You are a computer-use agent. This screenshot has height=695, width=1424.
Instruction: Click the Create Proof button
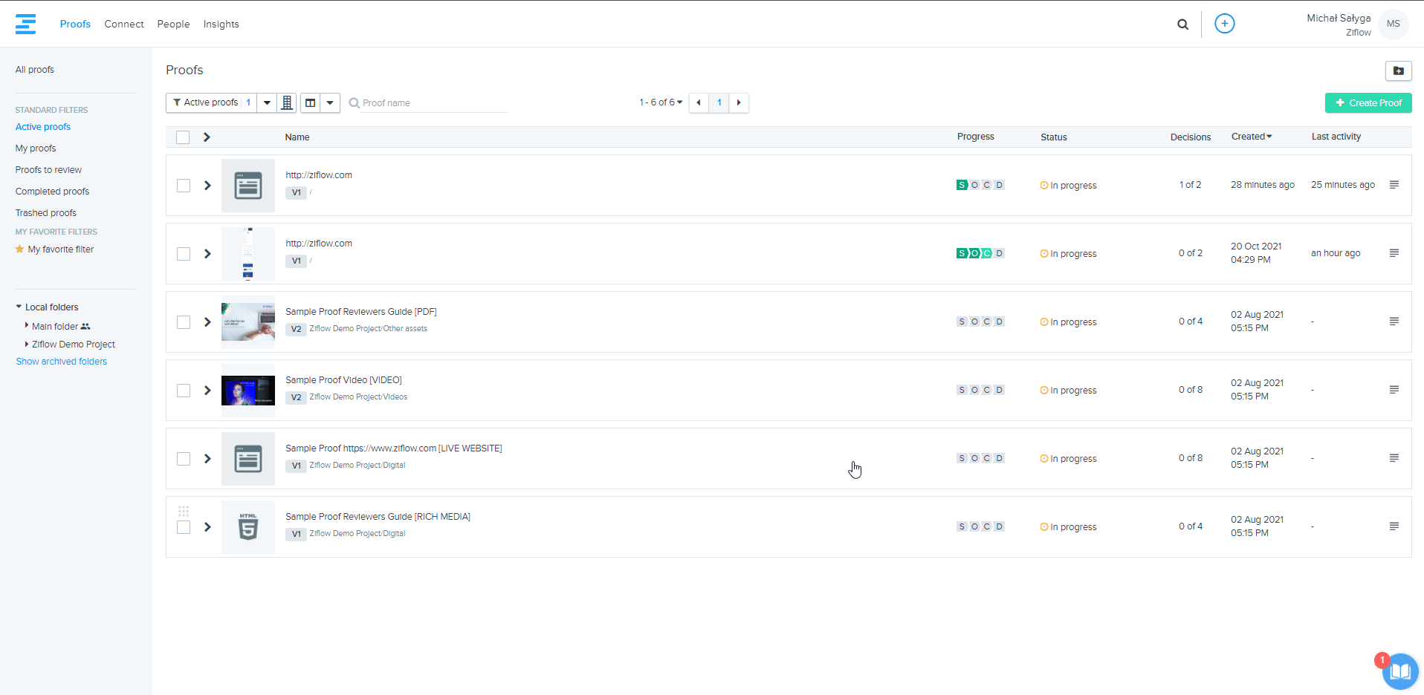click(x=1368, y=102)
